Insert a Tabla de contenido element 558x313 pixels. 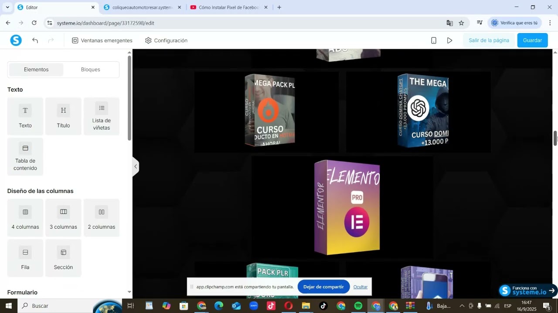click(25, 156)
